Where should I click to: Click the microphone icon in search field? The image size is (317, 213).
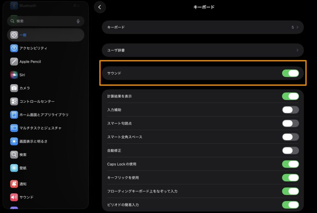click(78, 21)
